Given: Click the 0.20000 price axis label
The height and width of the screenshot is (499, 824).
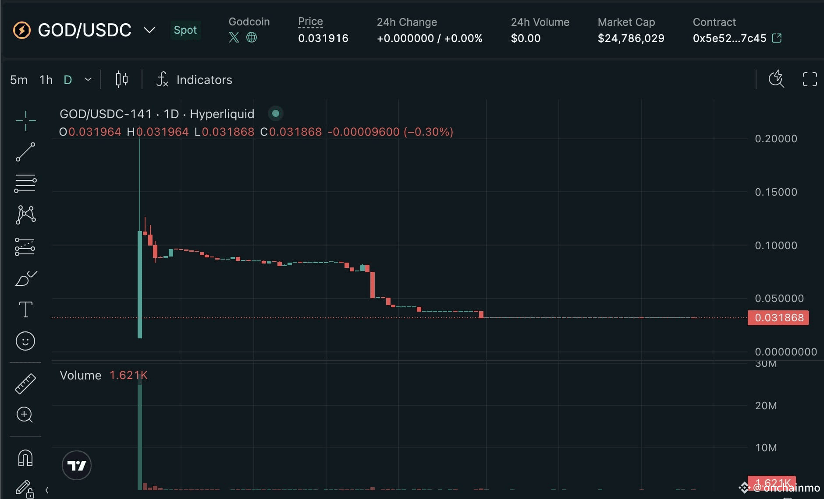Looking at the screenshot, I should click(776, 139).
